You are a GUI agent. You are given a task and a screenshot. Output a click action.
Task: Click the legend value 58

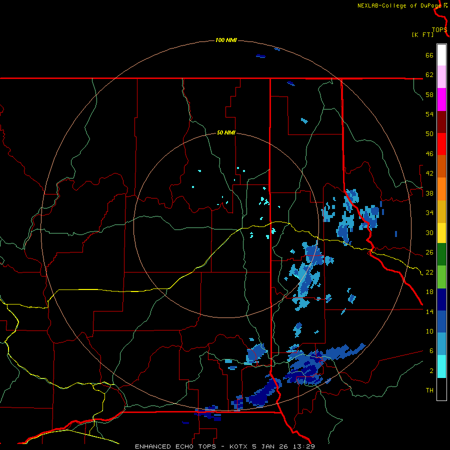point(429,94)
